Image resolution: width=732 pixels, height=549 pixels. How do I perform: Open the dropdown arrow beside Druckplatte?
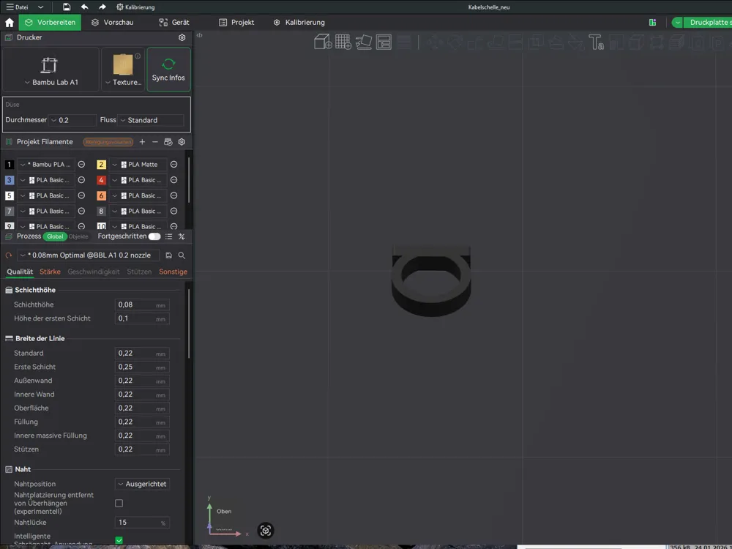[677, 23]
